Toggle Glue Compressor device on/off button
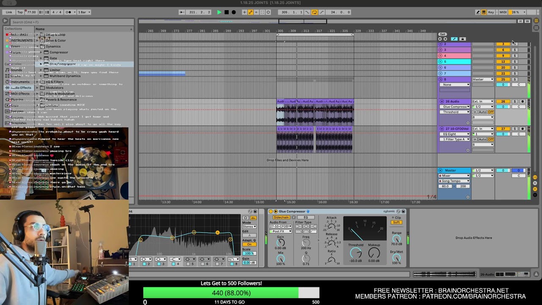542x305 pixels. tap(271, 211)
